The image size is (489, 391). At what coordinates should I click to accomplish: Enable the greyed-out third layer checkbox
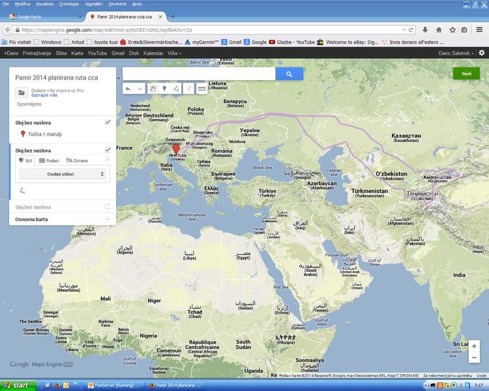tap(108, 207)
